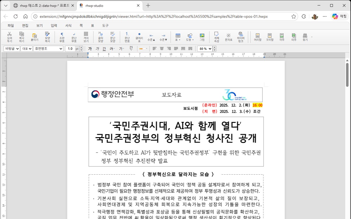Insert a 하이퍼링크 hyperlink
This screenshot has height=219, width=351.
tap(241, 37)
